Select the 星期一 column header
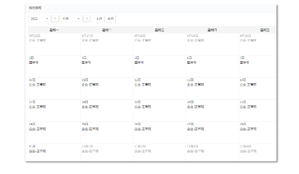Image resolution: width=299 pixels, height=174 pixels. click(x=54, y=30)
